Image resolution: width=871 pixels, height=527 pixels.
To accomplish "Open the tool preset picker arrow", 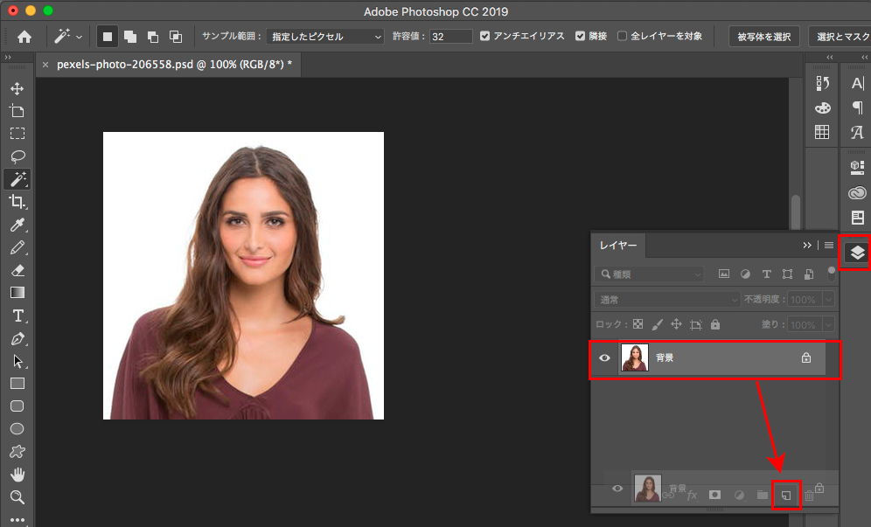I will pyautogui.click(x=80, y=37).
